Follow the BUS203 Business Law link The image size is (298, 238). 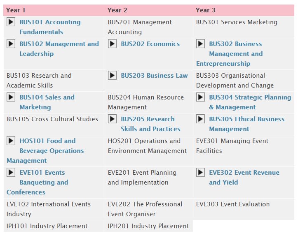[x=154, y=75]
